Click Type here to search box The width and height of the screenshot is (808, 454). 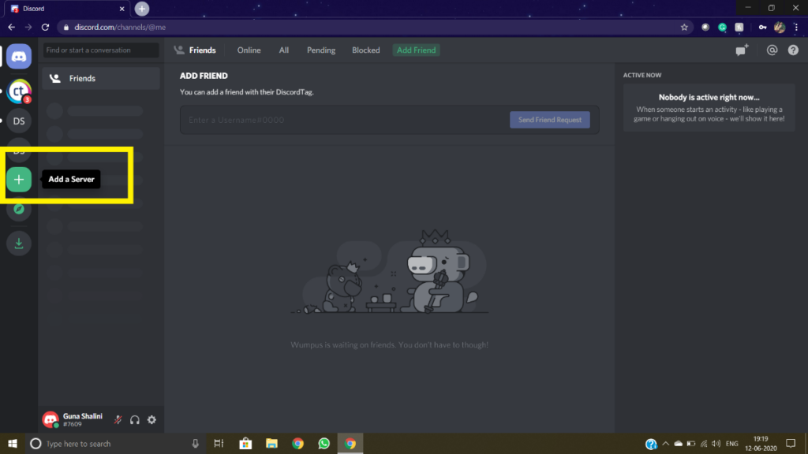click(x=114, y=443)
